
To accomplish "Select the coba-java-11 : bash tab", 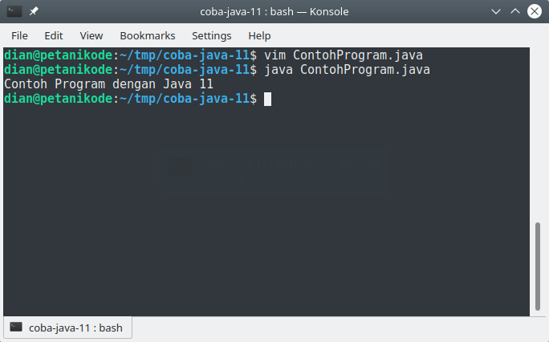I will [67, 328].
